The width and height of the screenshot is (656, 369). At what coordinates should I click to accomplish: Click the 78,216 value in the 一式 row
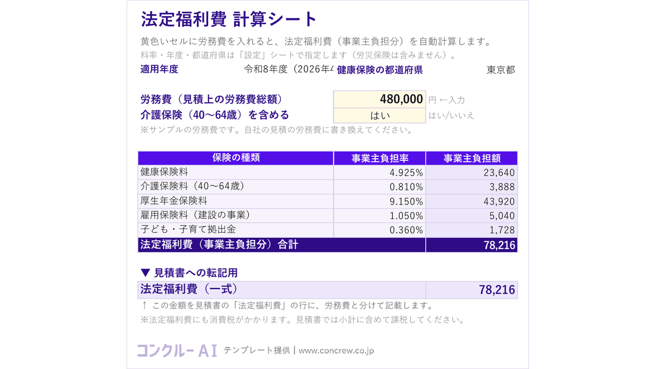471,290
